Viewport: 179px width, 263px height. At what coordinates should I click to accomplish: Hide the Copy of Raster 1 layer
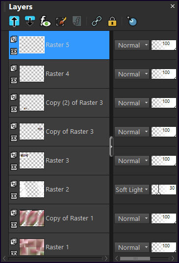point(14,225)
